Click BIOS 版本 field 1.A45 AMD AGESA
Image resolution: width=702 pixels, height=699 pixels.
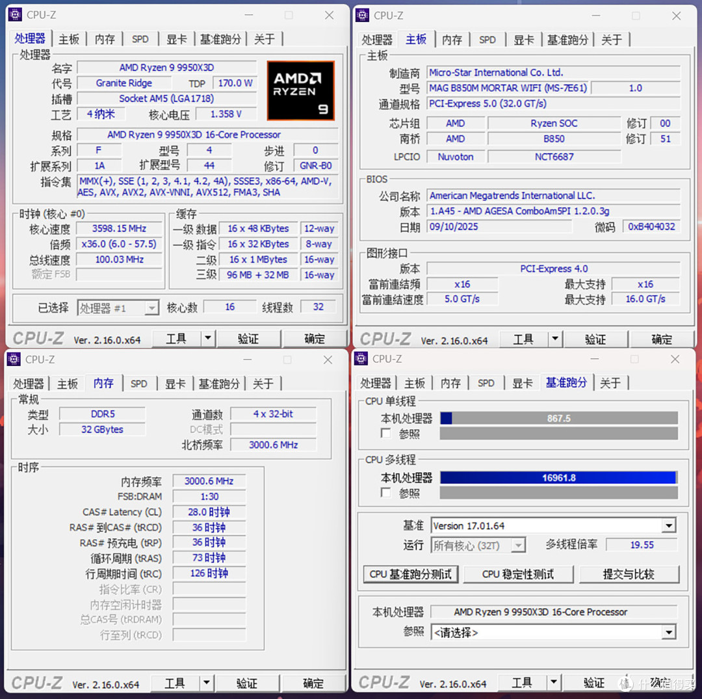[x=553, y=211]
